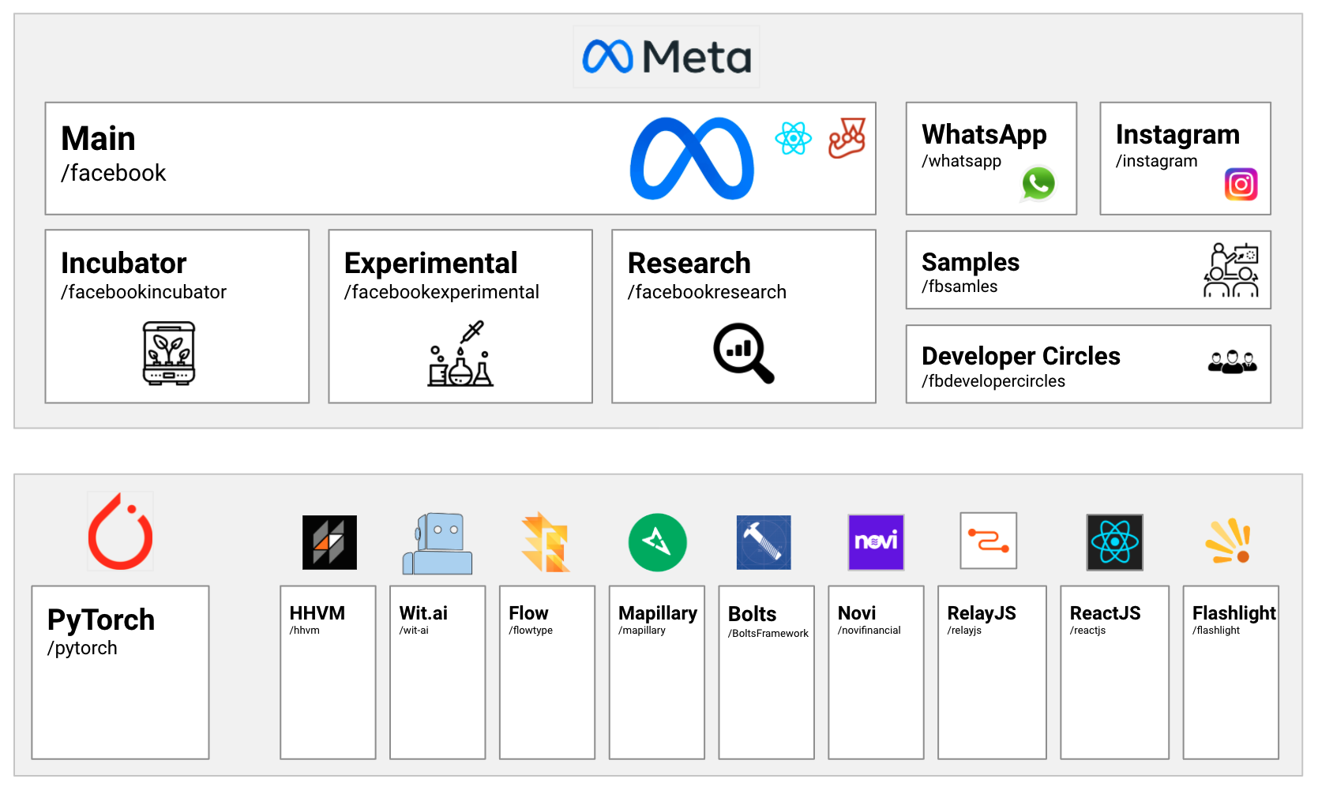
Task: Open the Samples title
Action: coord(971,262)
